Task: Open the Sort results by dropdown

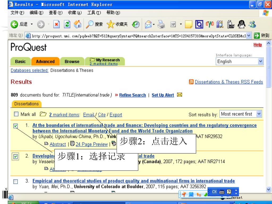Action: click(x=240, y=114)
